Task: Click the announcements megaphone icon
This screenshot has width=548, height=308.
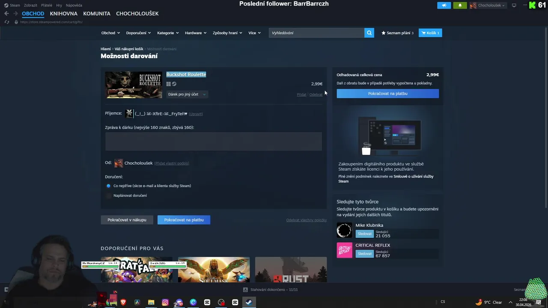Action: coord(444,6)
